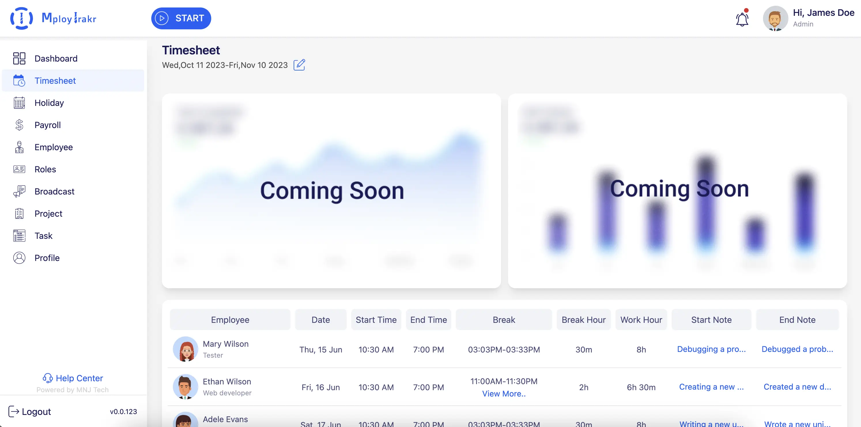861x427 pixels.
Task: Click Ethan Wilson's '2h' break hour cell
Action: [x=584, y=387]
